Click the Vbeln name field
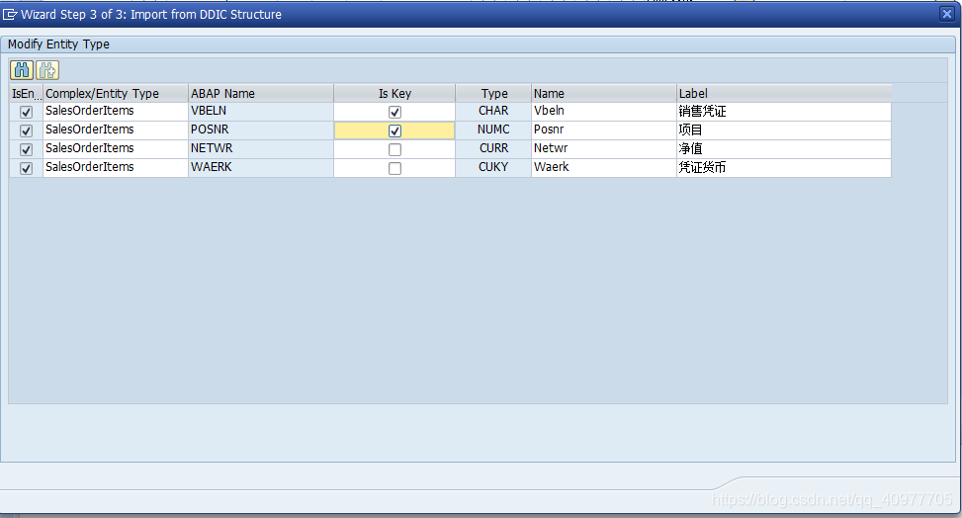The image size is (962, 518). pos(604,111)
